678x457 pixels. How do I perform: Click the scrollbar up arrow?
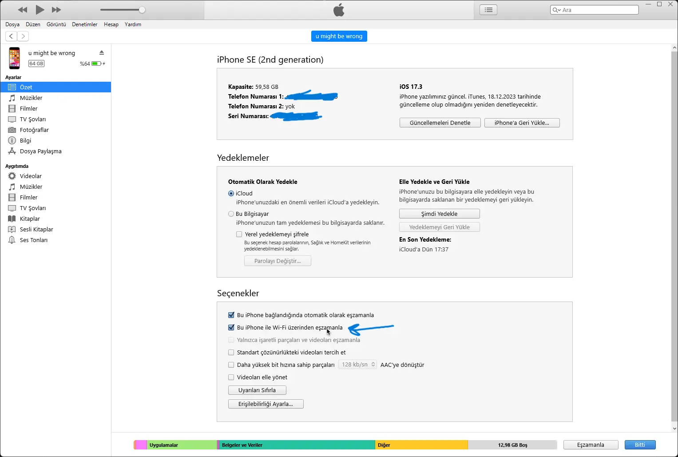[674, 48]
